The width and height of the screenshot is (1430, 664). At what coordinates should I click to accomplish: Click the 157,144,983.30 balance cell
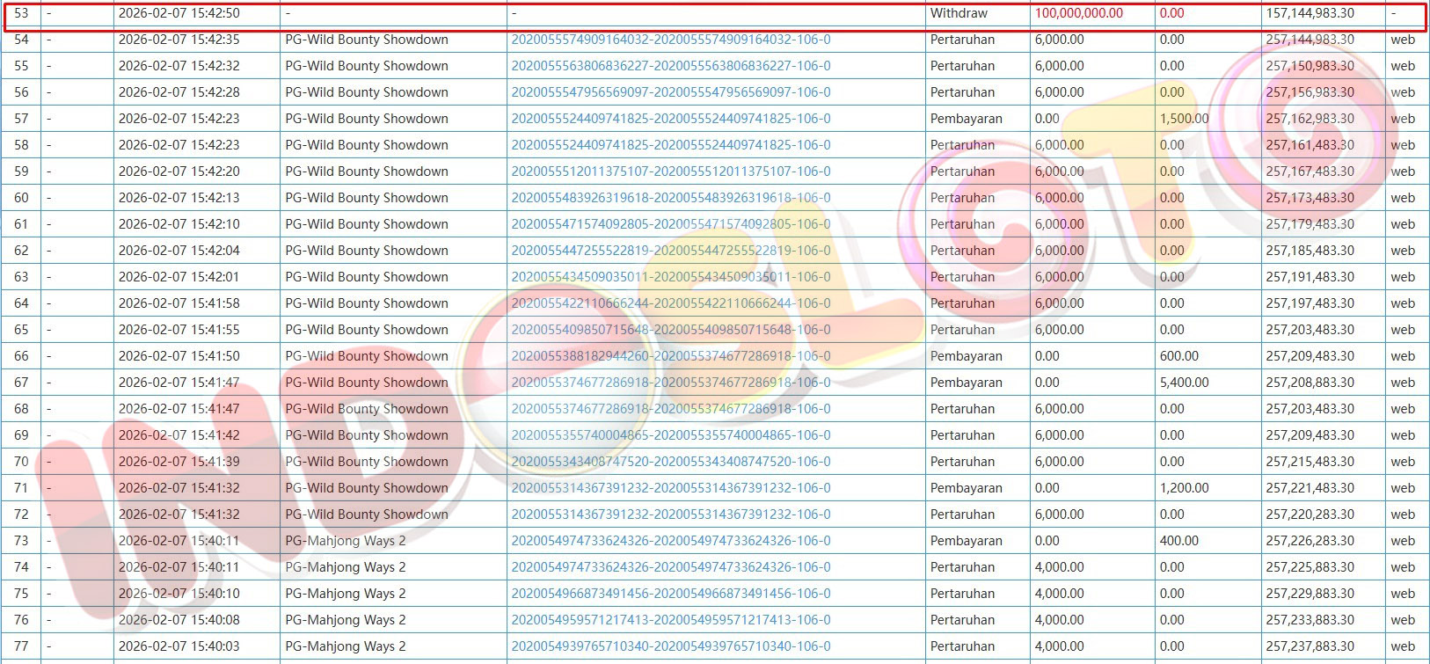tap(1310, 13)
